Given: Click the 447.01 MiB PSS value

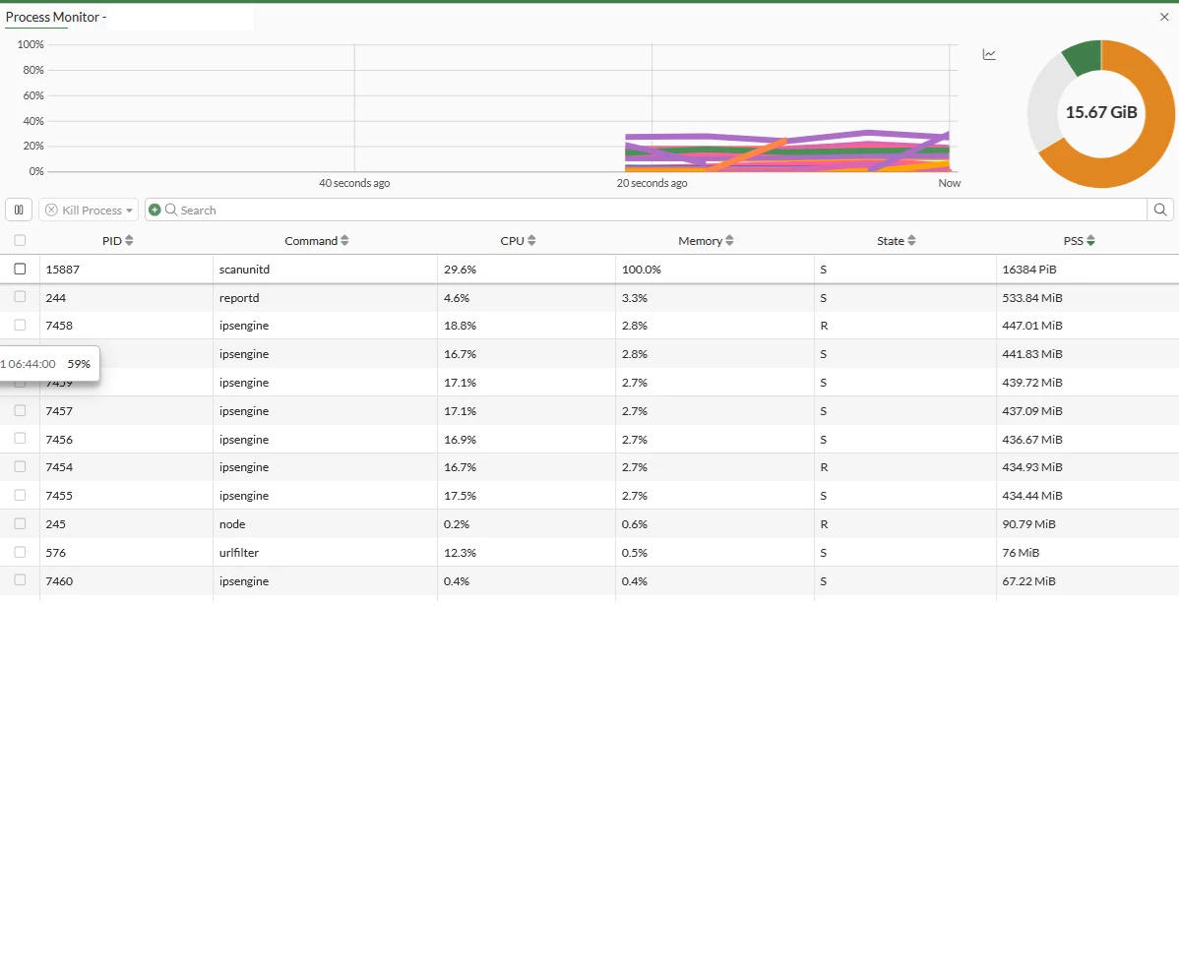Looking at the screenshot, I should click(1032, 326).
